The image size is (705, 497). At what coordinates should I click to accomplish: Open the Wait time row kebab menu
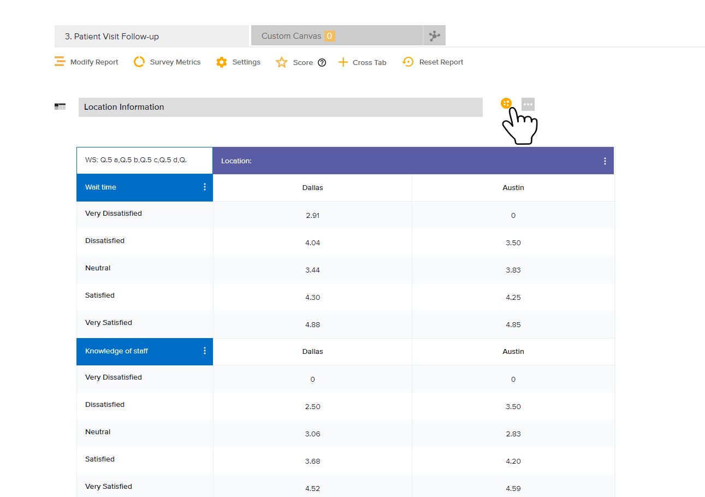(x=205, y=187)
